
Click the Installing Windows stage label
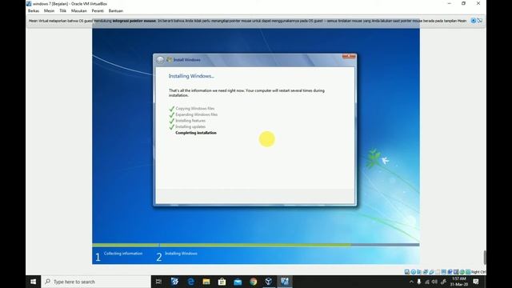click(x=181, y=254)
